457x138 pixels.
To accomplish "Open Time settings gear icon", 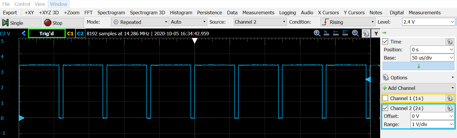I will [x=449, y=42].
